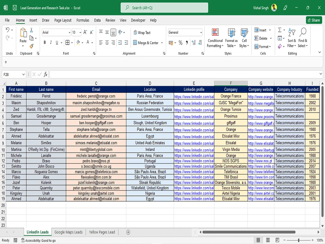Apply Comma Style number format
The width and height of the screenshot is (325, 244).
pos(187,43)
